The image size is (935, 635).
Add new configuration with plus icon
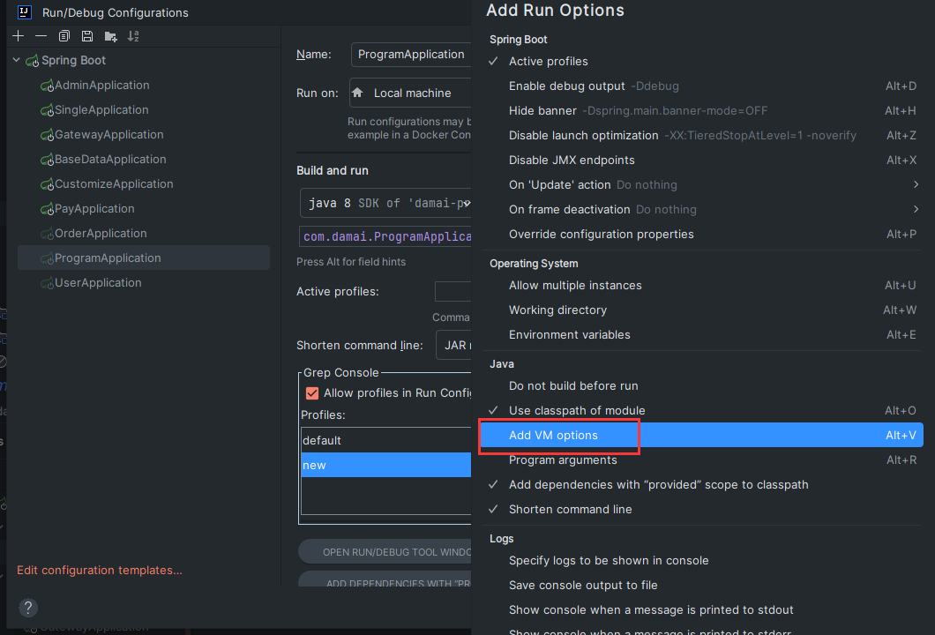click(x=18, y=36)
